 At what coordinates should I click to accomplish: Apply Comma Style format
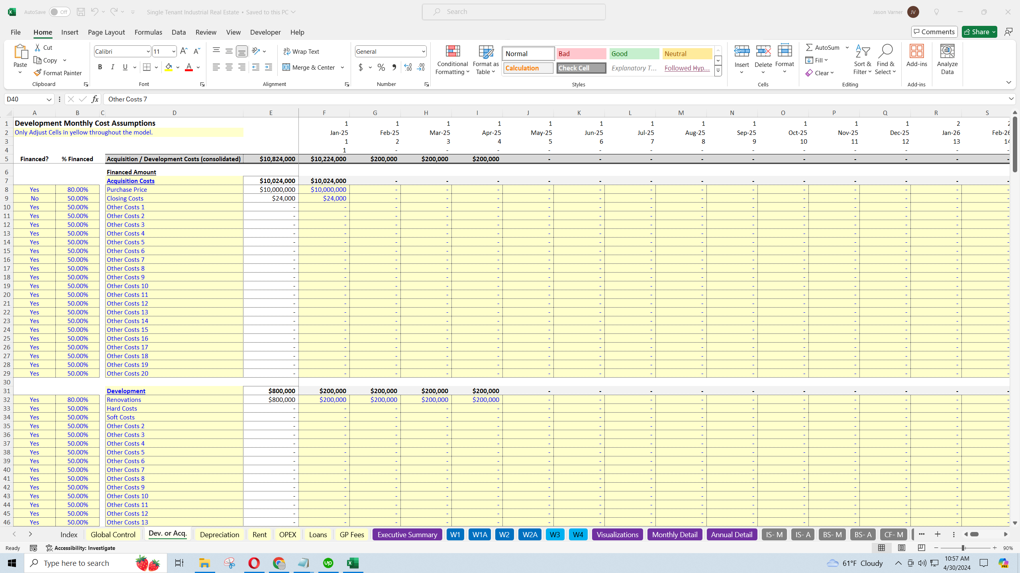coord(394,67)
